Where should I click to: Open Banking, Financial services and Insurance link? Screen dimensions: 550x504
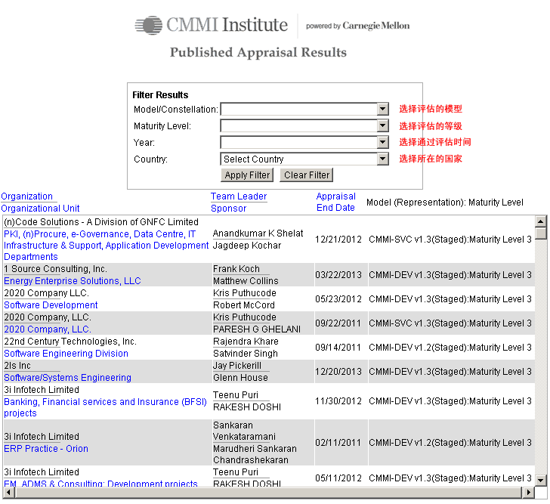coord(105,407)
